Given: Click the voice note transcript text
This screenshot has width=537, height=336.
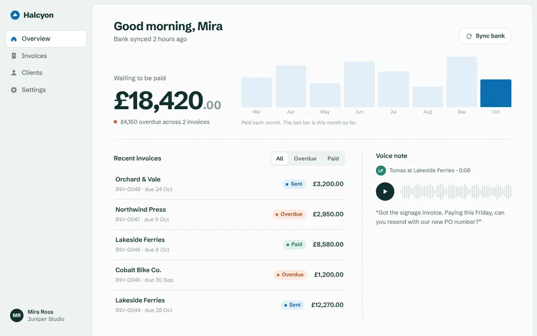Looking at the screenshot, I should (x=440, y=217).
